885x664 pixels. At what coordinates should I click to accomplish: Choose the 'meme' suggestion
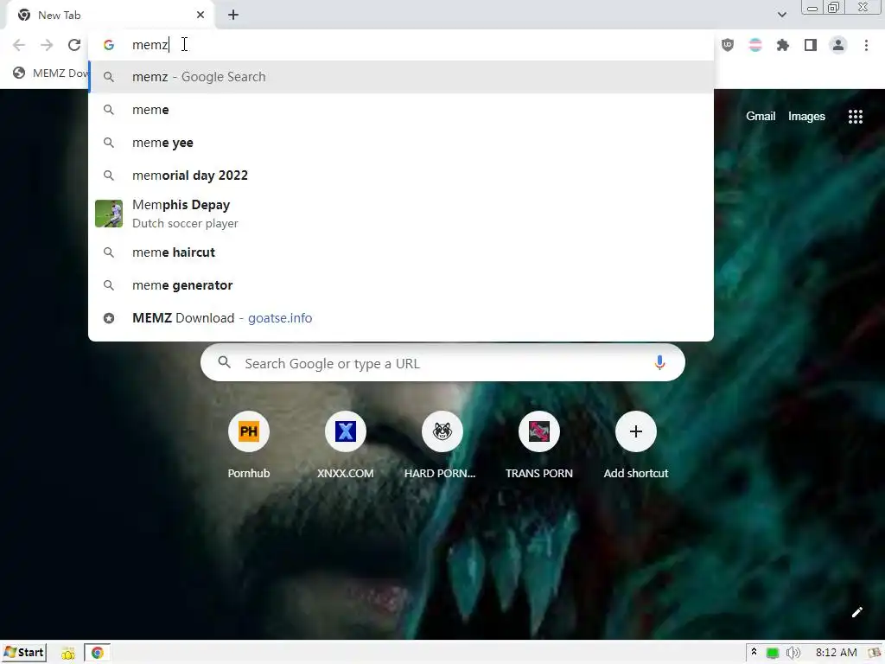(401, 110)
